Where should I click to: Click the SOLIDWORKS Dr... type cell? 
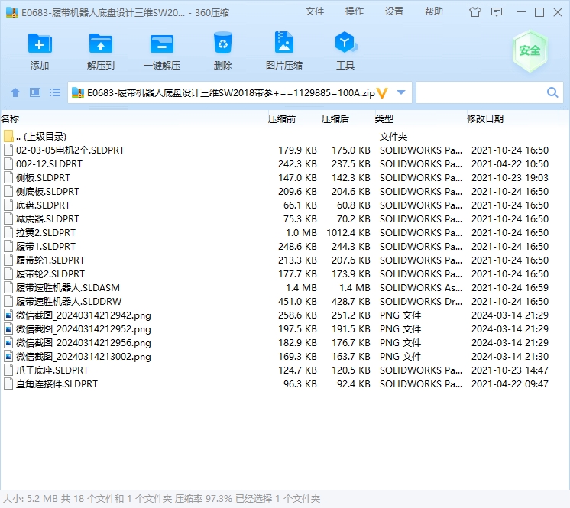coord(420,301)
